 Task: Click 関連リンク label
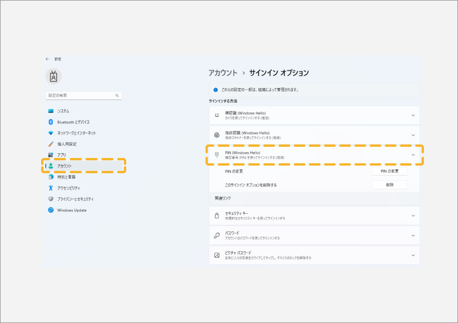click(223, 198)
